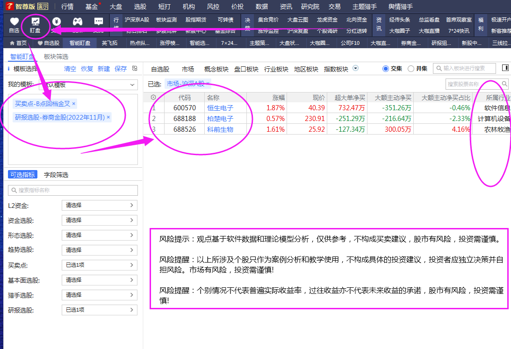Switch to the 首页 tab
This screenshot has width=511, height=349.
[x=18, y=43]
